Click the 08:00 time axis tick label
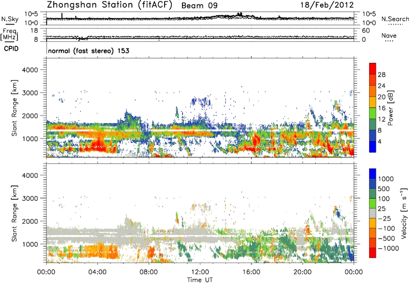 (x=148, y=272)
